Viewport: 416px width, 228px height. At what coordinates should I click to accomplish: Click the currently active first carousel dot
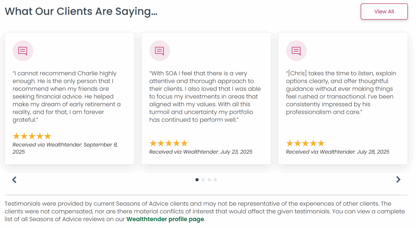pyautogui.click(x=197, y=180)
